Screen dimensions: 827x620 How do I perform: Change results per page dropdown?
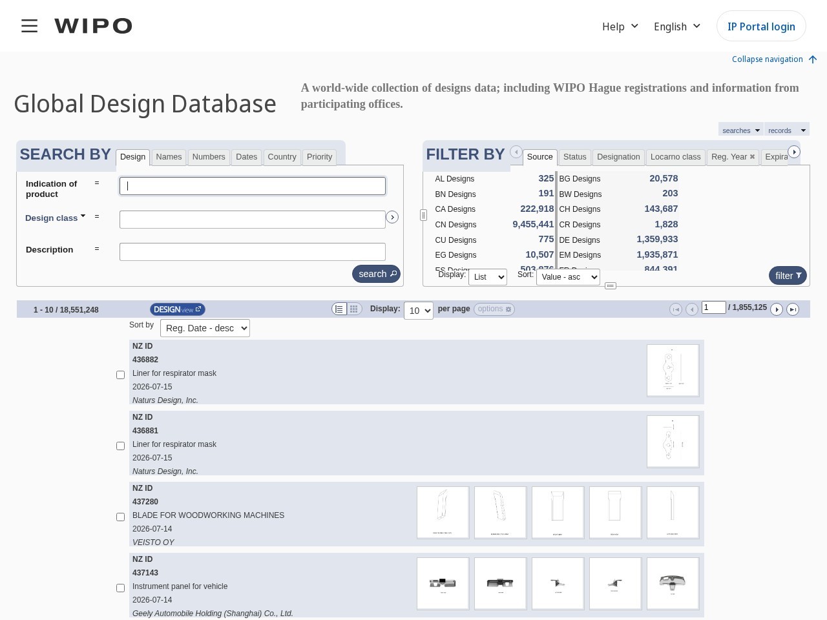tap(419, 311)
